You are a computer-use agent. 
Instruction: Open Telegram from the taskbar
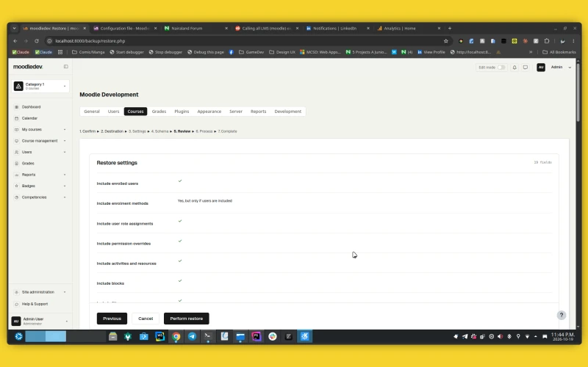point(192,336)
